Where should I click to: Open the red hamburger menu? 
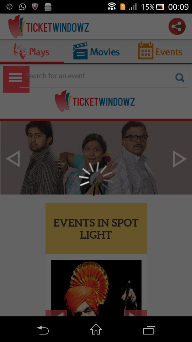point(16,79)
